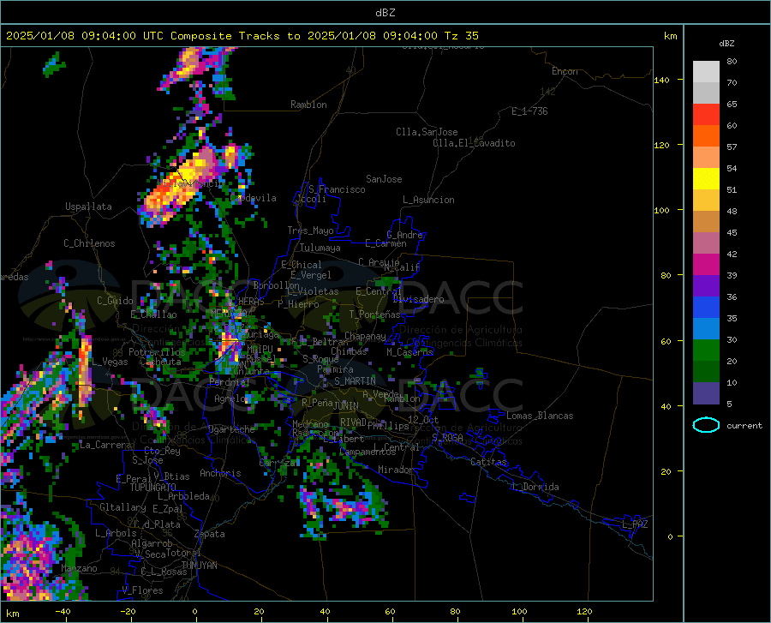
Task: Click the Tulumaya label
Action: [320, 248]
